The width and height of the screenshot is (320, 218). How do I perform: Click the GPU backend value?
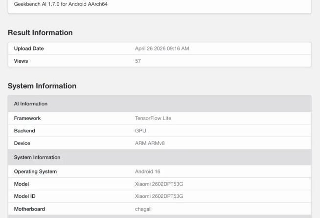point(140,131)
